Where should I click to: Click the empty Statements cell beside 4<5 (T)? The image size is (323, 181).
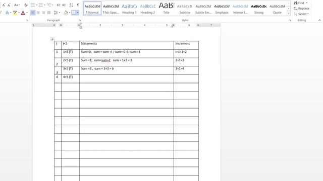coord(127,79)
